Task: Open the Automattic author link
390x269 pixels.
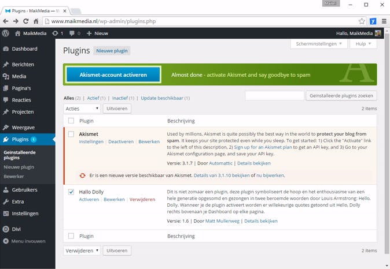Action: (221, 163)
